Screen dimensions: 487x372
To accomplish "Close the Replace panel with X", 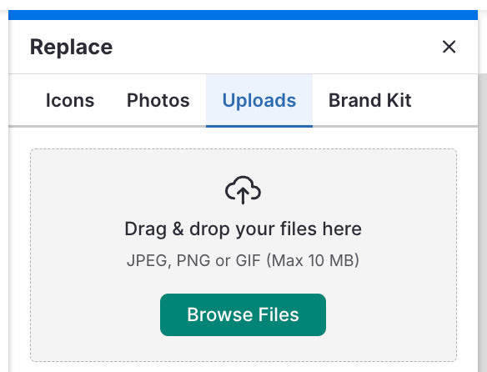I will point(449,47).
